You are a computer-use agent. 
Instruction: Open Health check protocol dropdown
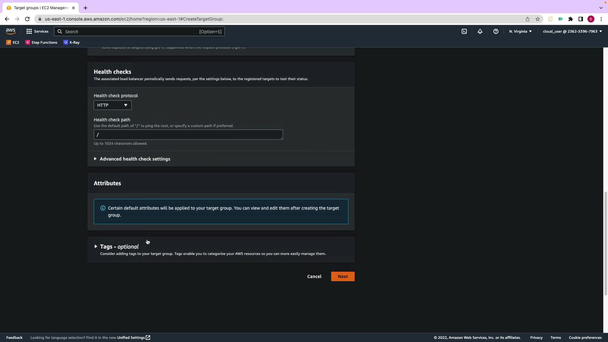(112, 105)
